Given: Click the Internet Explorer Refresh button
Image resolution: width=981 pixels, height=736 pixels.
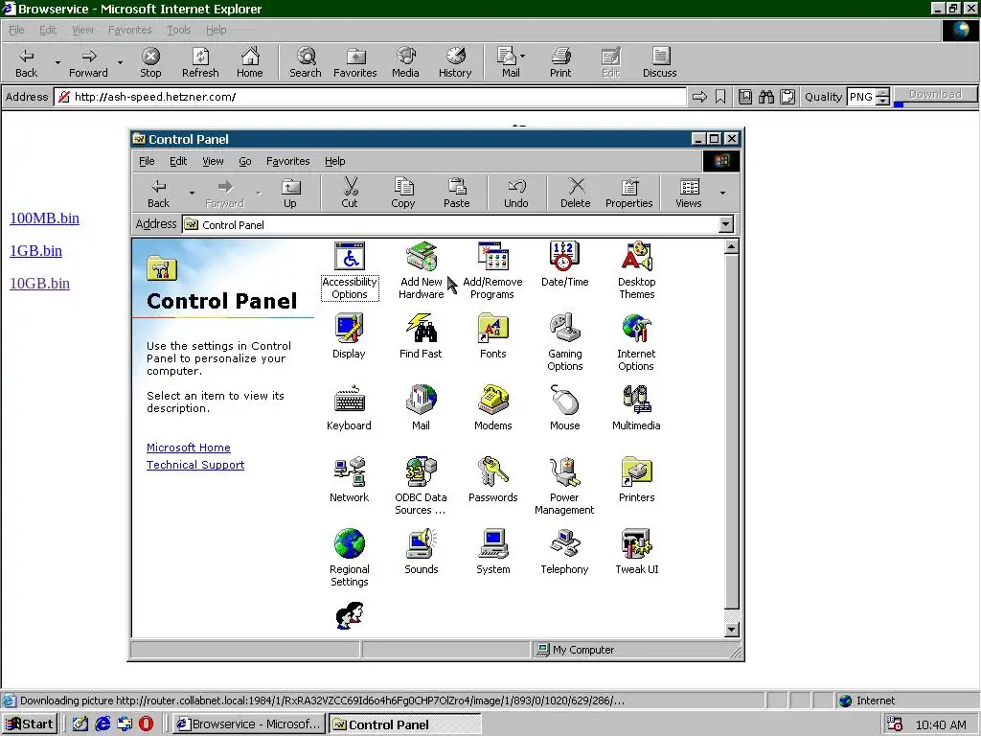Looking at the screenshot, I should [200, 62].
